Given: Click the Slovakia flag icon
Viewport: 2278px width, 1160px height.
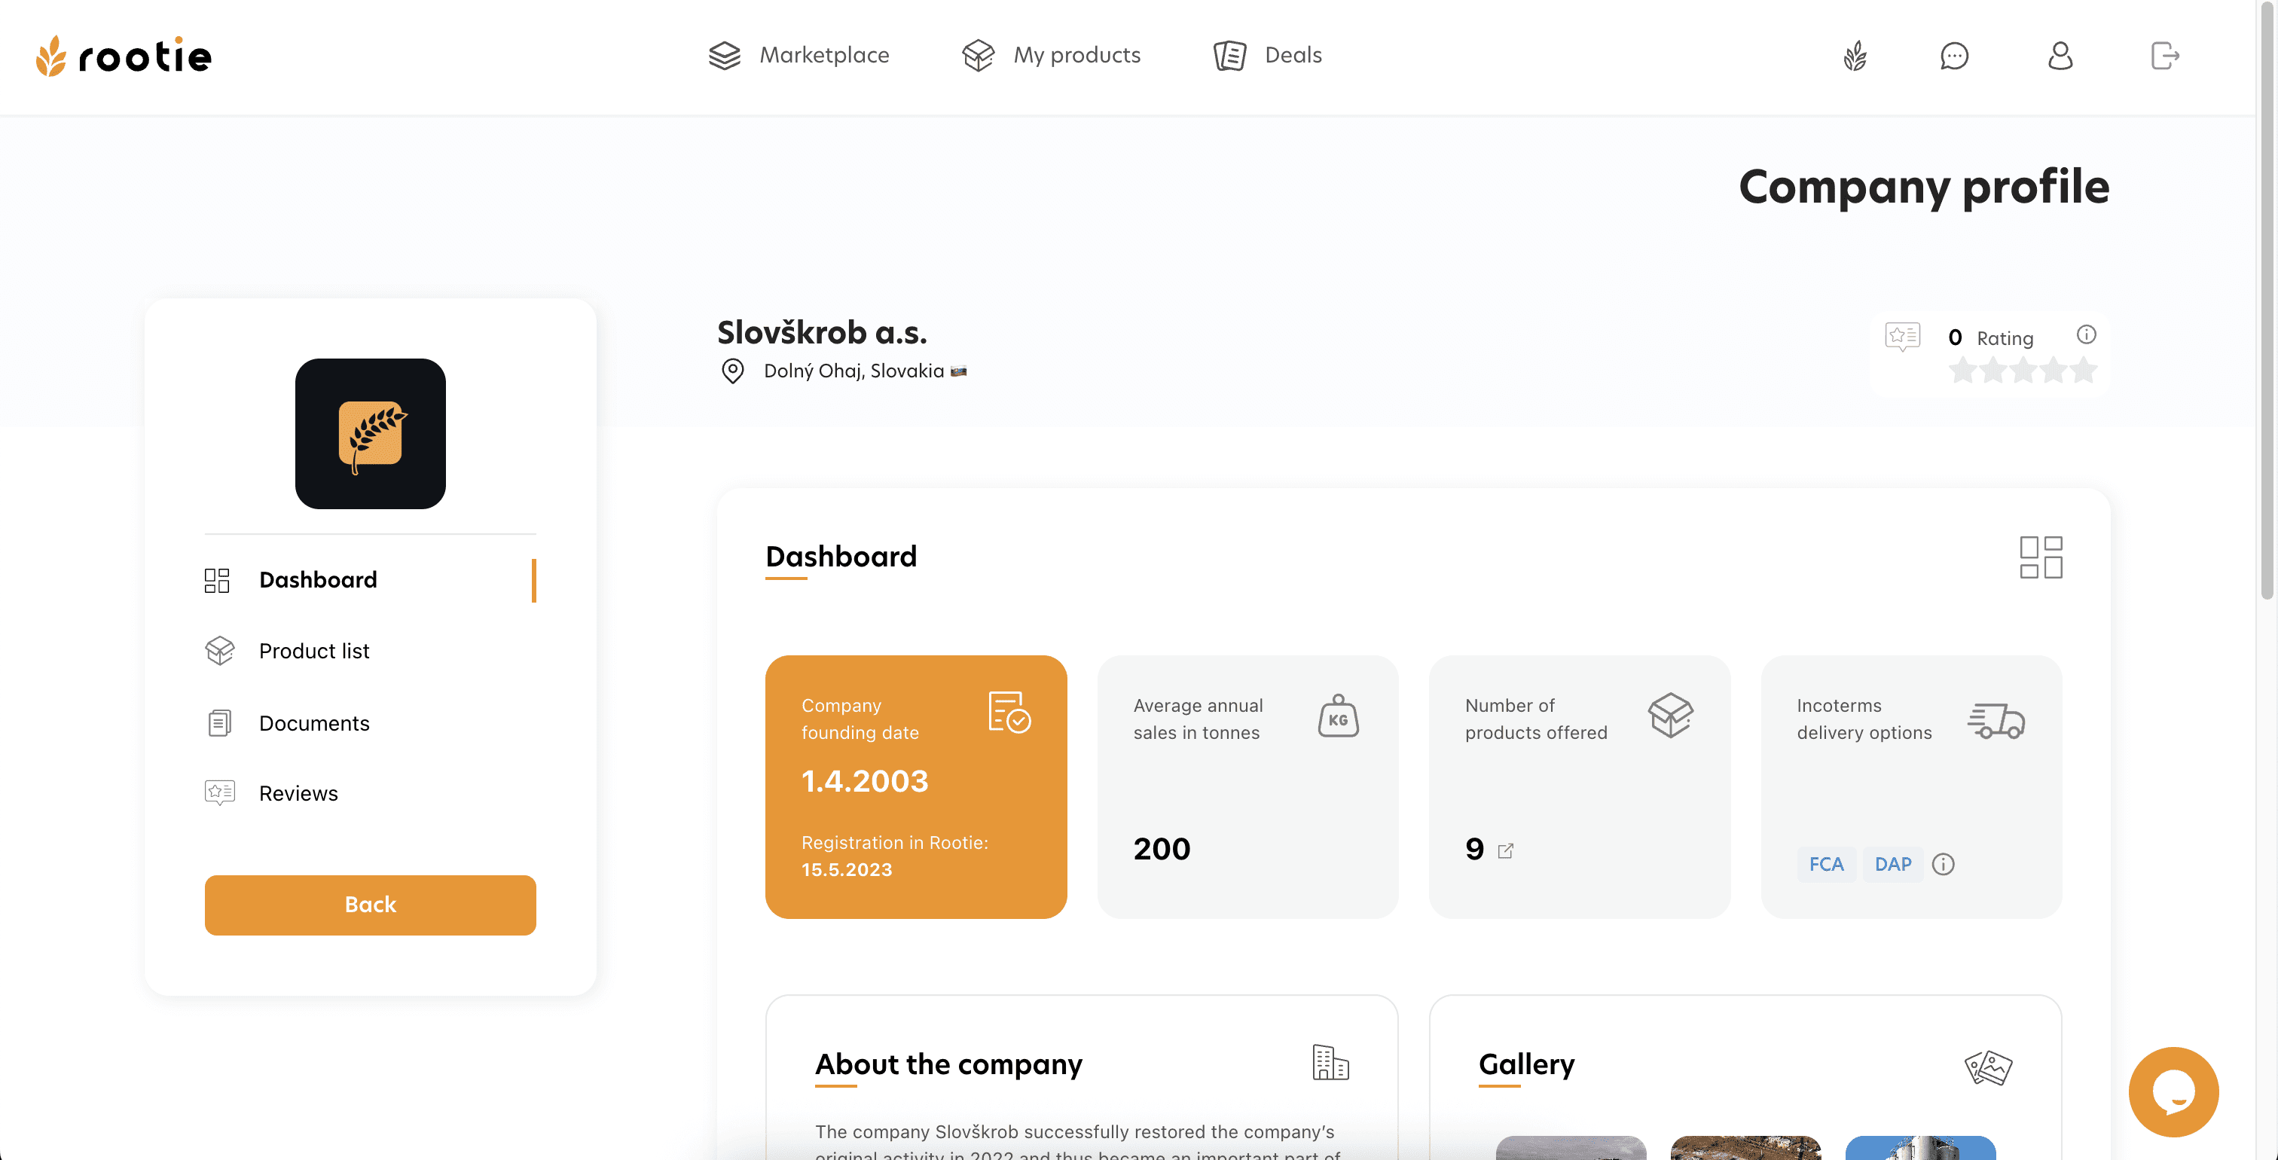Looking at the screenshot, I should coord(959,371).
